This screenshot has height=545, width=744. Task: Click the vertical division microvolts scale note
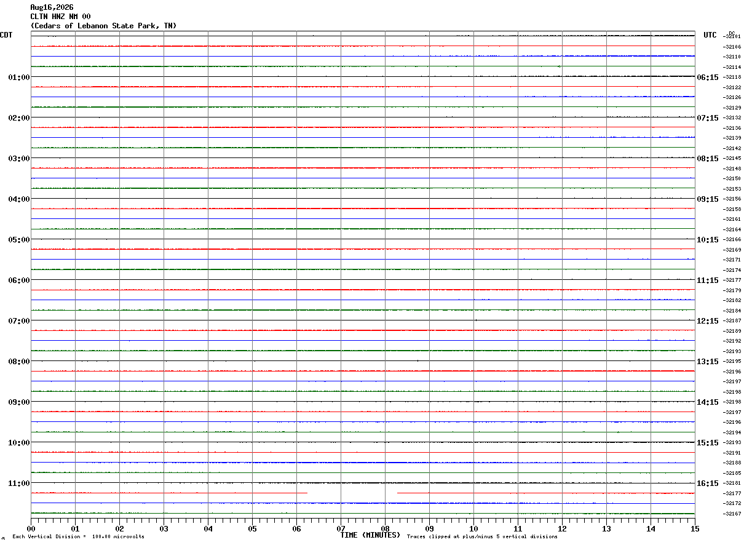78,536
